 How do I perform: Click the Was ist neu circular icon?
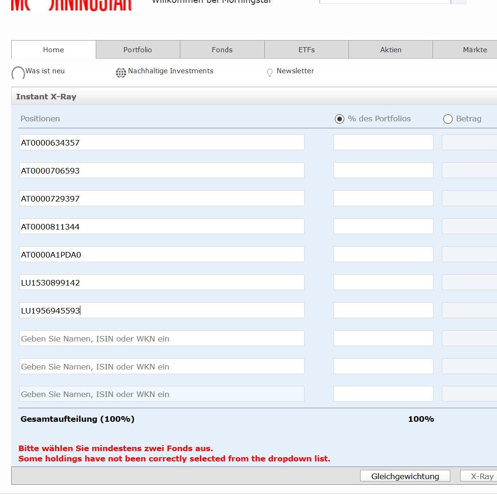click(18, 73)
